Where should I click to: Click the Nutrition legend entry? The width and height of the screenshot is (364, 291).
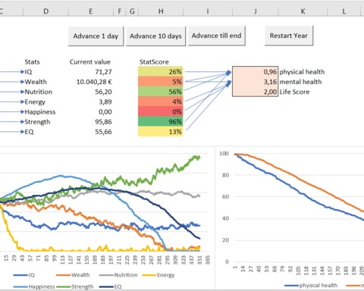[x=118, y=275]
